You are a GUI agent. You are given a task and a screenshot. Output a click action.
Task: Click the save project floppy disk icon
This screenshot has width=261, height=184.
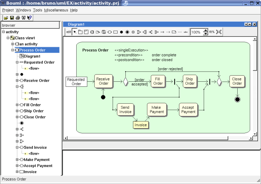click(12, 18)
